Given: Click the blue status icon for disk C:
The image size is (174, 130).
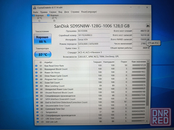Looking at the screenshot, I should pos(34,16).
